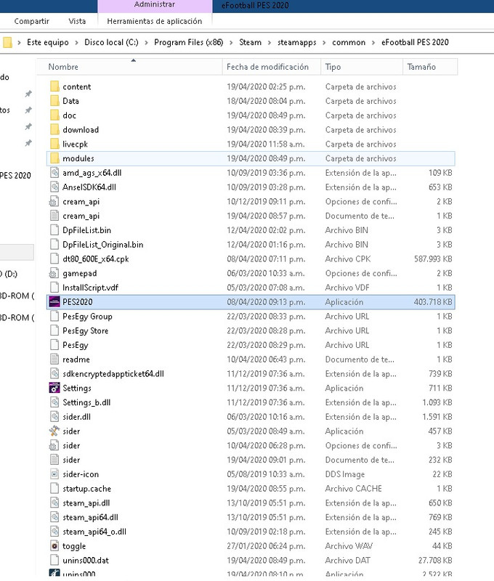Viewport: 494px width, 581px height.
Task: Navigate to Steam breadcrumb
Action: pyautogui.click(x=250, y=42)
